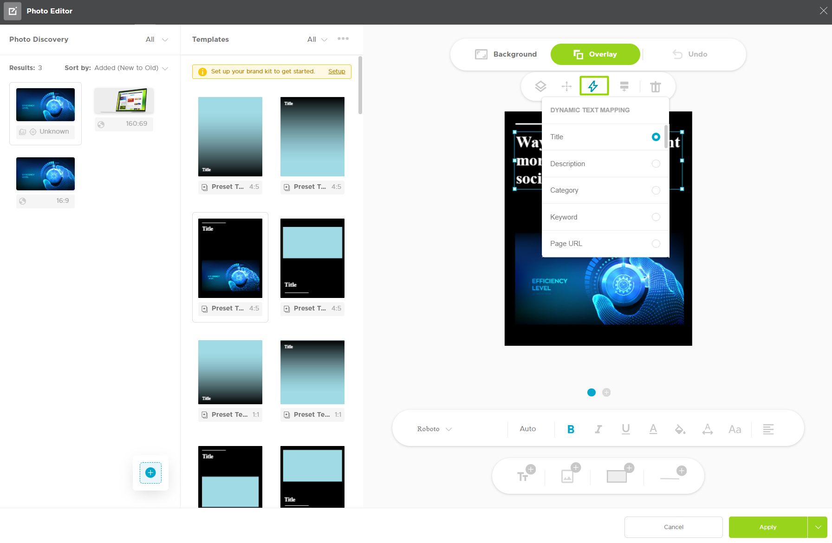Screen dimensions: 832x543
Task: Click the Cancel button
Action: [673, 527]
